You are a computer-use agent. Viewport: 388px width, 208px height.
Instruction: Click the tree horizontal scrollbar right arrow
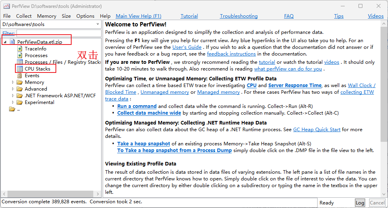[98, 194]
